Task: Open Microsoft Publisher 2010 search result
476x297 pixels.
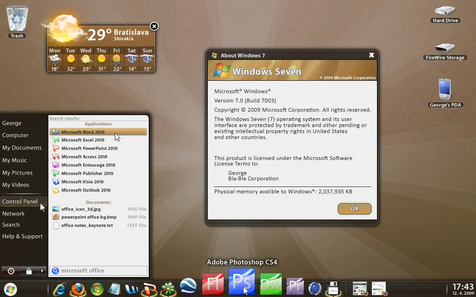Action: tap(99, 174)
